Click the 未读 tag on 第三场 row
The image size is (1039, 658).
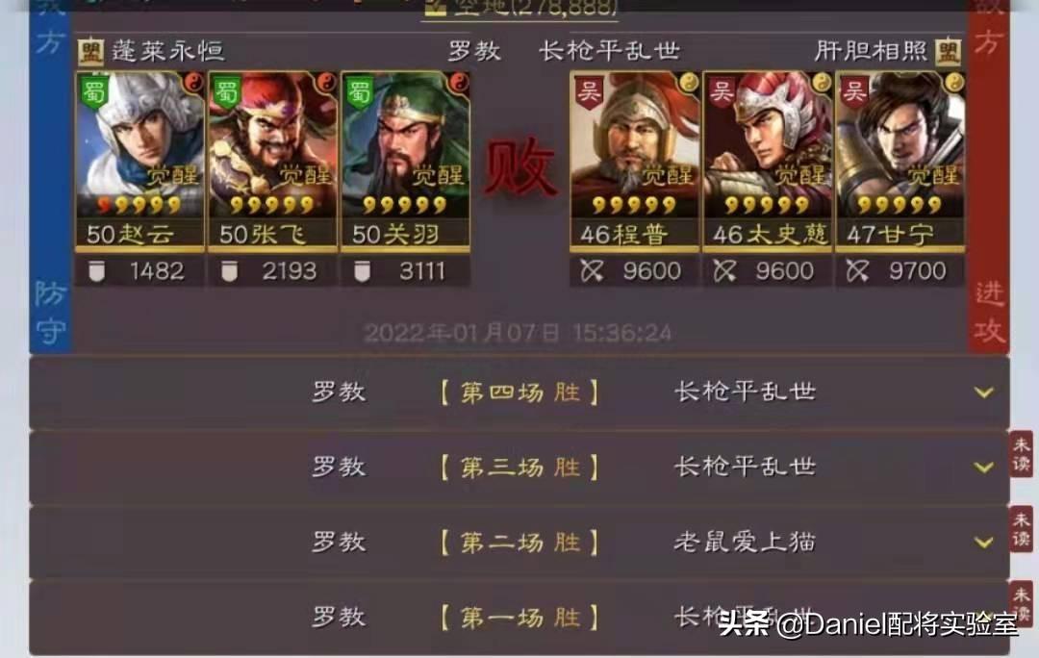pos(1021,455)
